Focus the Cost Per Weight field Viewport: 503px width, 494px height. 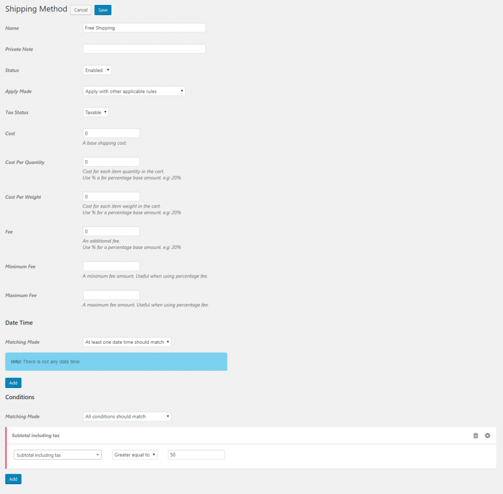pyautogui.click(x=112, y=196)
